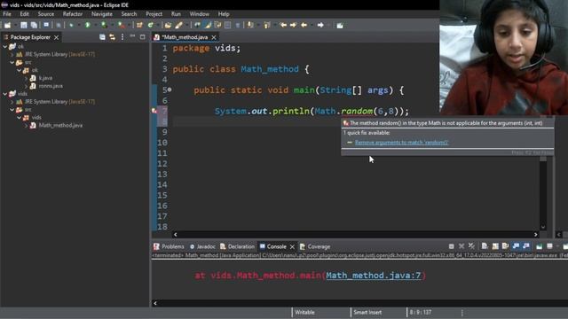Click the New file toolbar icon
This screenshot has width=568, height=319.
7,25
